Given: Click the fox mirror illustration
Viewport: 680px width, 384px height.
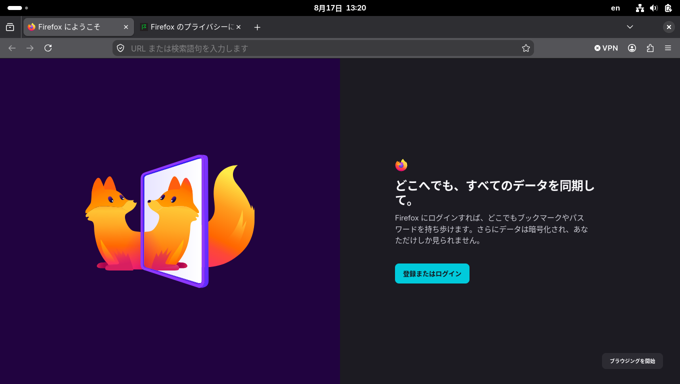Looking at the screenshot, I should tap(170, 221).
